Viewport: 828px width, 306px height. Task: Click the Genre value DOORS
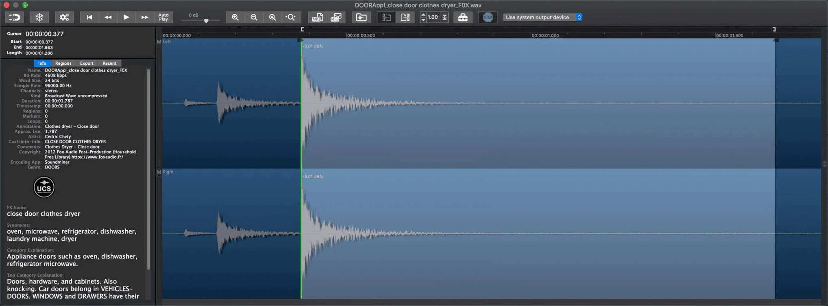[x=52, y=167]
